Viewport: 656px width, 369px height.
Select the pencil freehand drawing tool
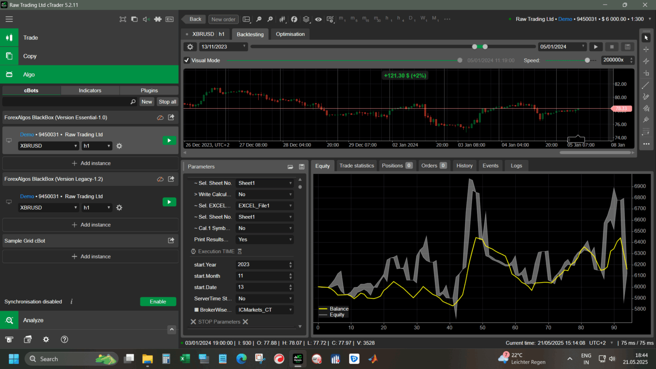646,97
